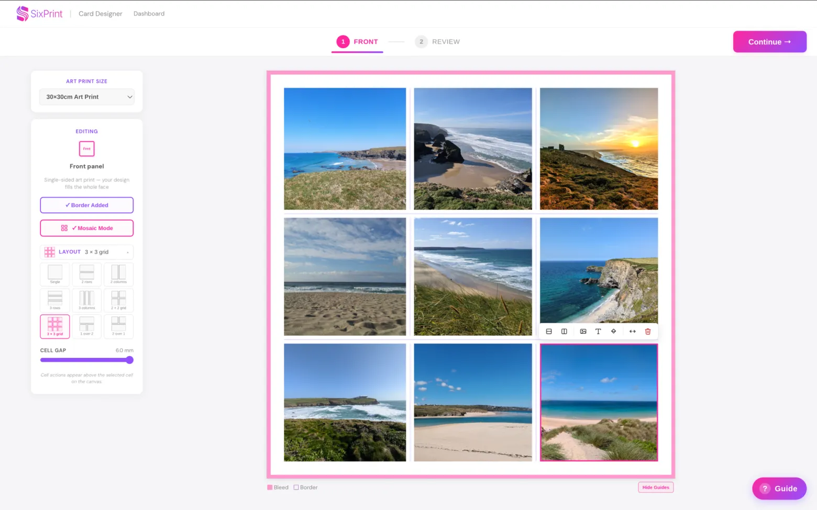Split the selected cell into columns
This screenshot has width=817, height=510.
pyautogui.click(x=564, y=332)
